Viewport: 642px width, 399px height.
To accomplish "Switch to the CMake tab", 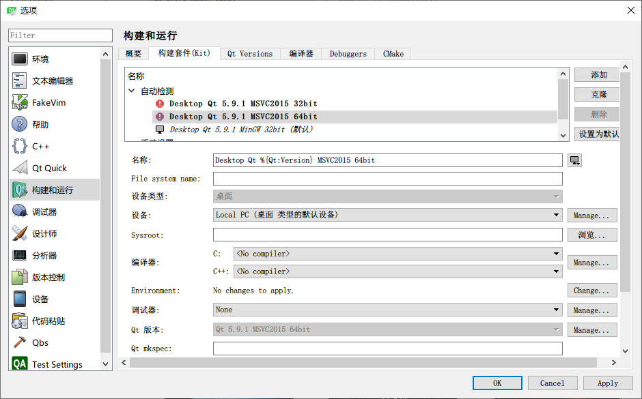I will pyautogui.click(x=393, y=54).
